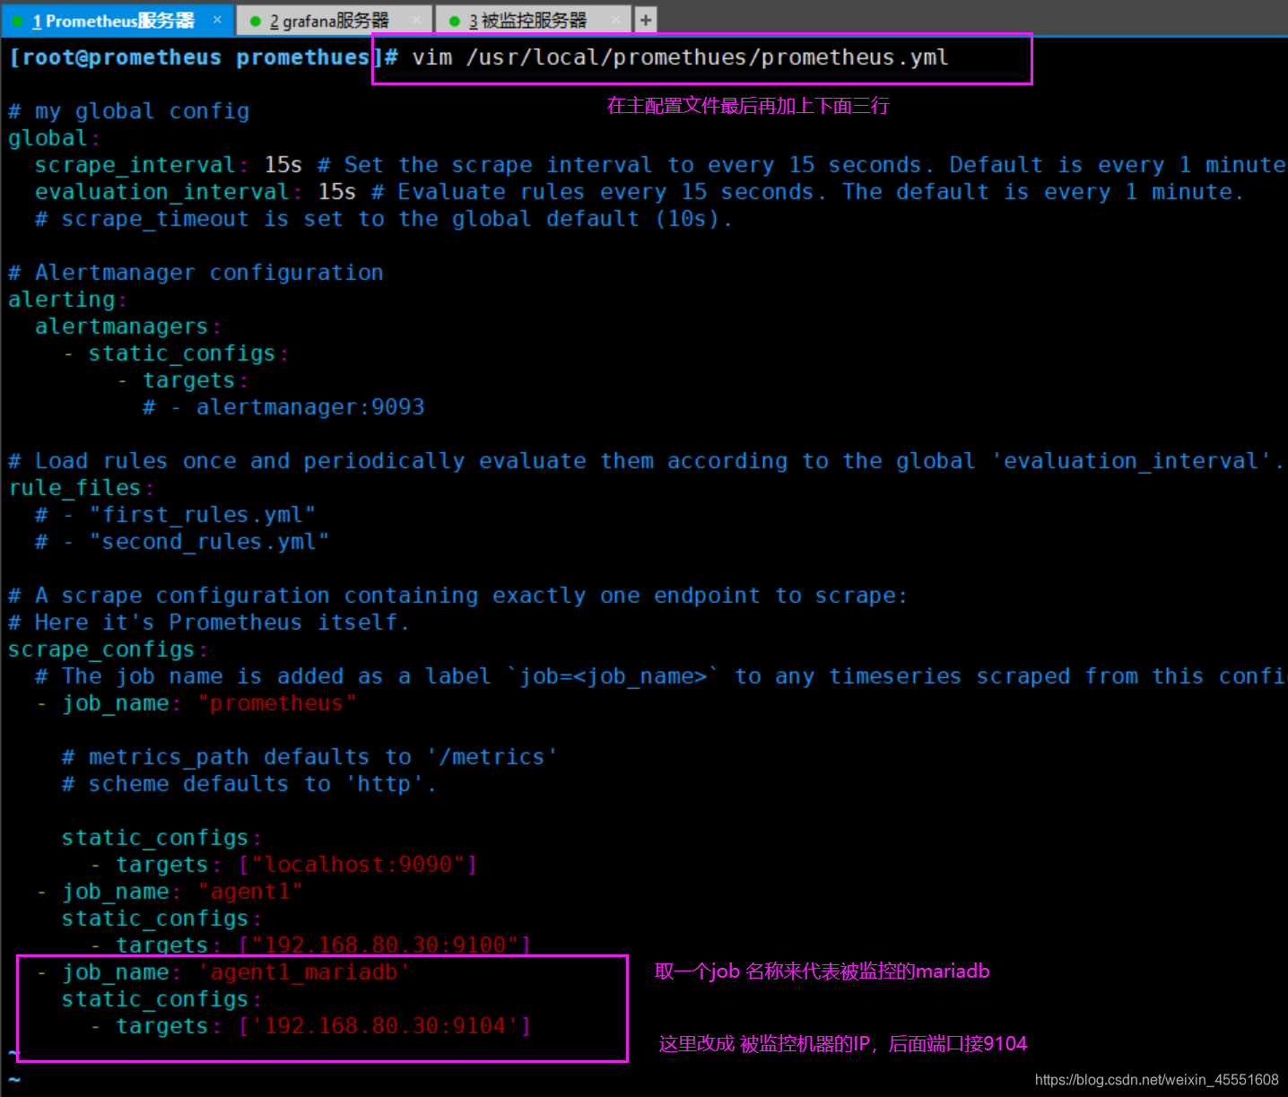Viewport: 1288px width, 1097px height.
Task: Click the 'rule_files:' line
Action: (x=81, y=488)
